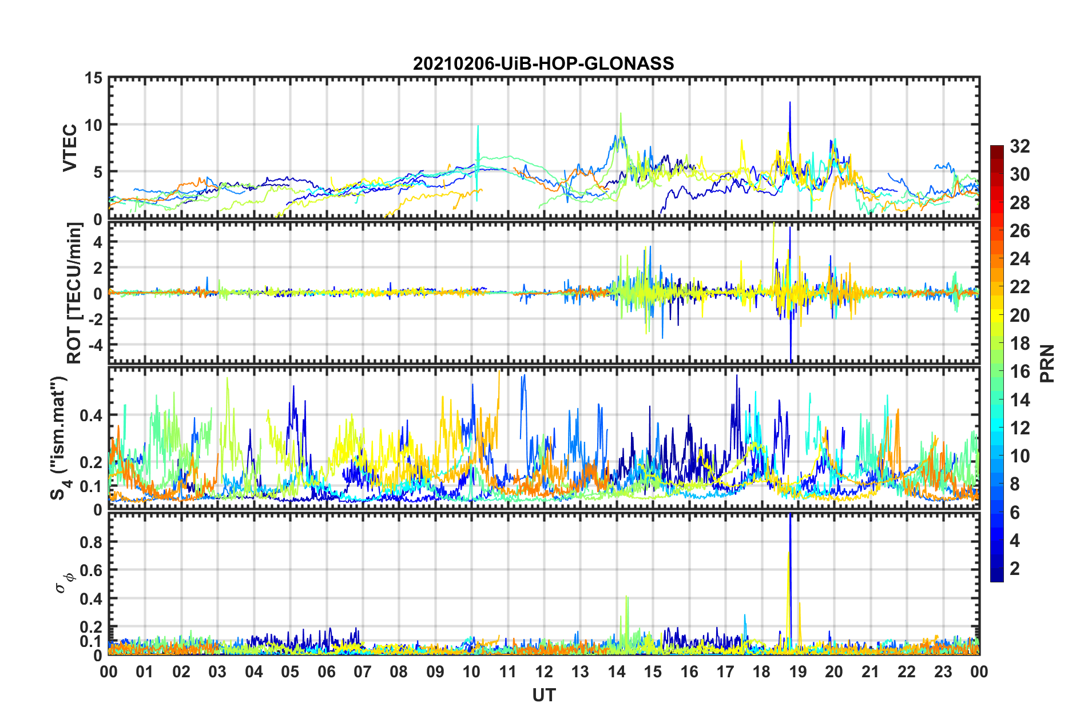Click PRN colorbar tick label 8
Viewport: 1088px width, 727px height.
1015,484
